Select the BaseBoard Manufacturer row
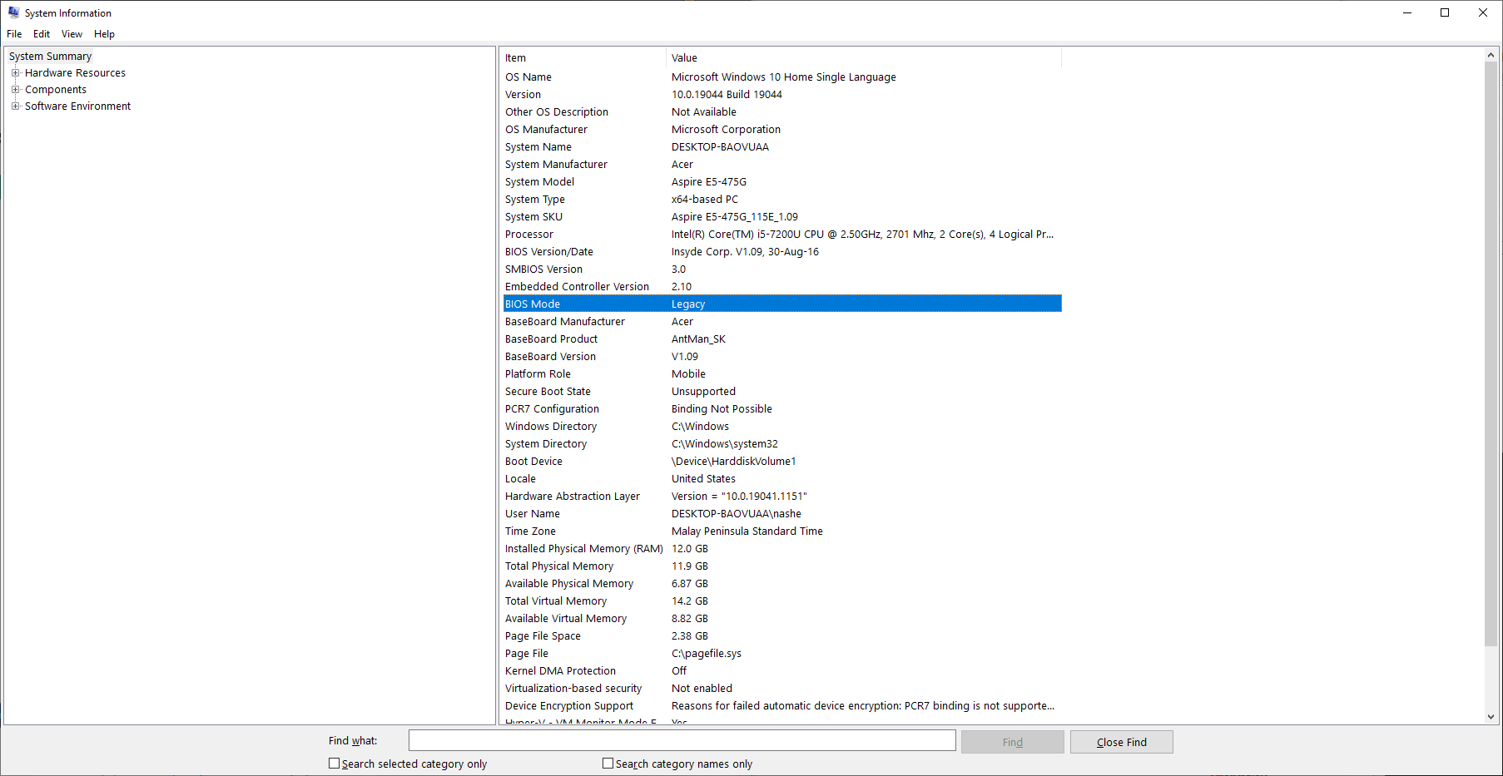1503x776 pixels. 782,322
